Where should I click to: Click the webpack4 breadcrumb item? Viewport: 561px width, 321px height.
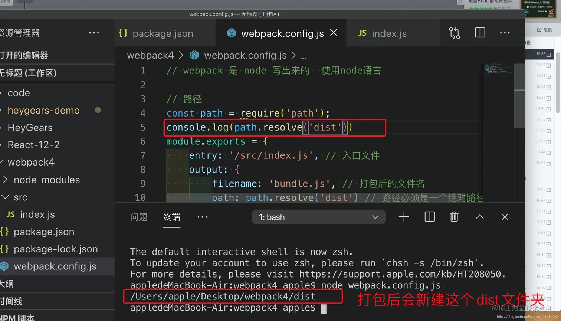click(x=151, y=55)
